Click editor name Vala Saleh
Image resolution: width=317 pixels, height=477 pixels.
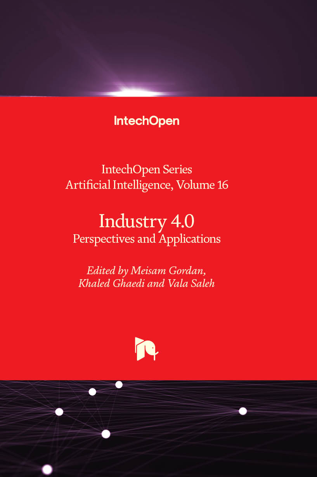coord(191,283)
